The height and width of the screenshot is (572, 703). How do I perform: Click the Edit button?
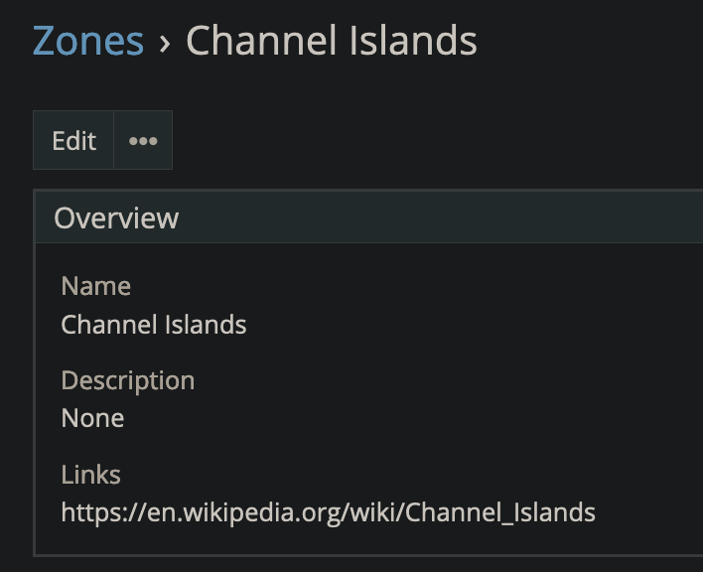coord(73,141)
